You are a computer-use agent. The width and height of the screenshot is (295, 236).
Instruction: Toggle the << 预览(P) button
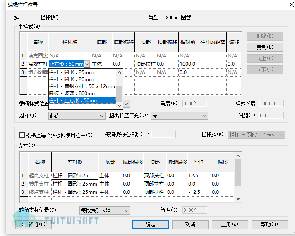pyautogui.click(x=34, y=224)
